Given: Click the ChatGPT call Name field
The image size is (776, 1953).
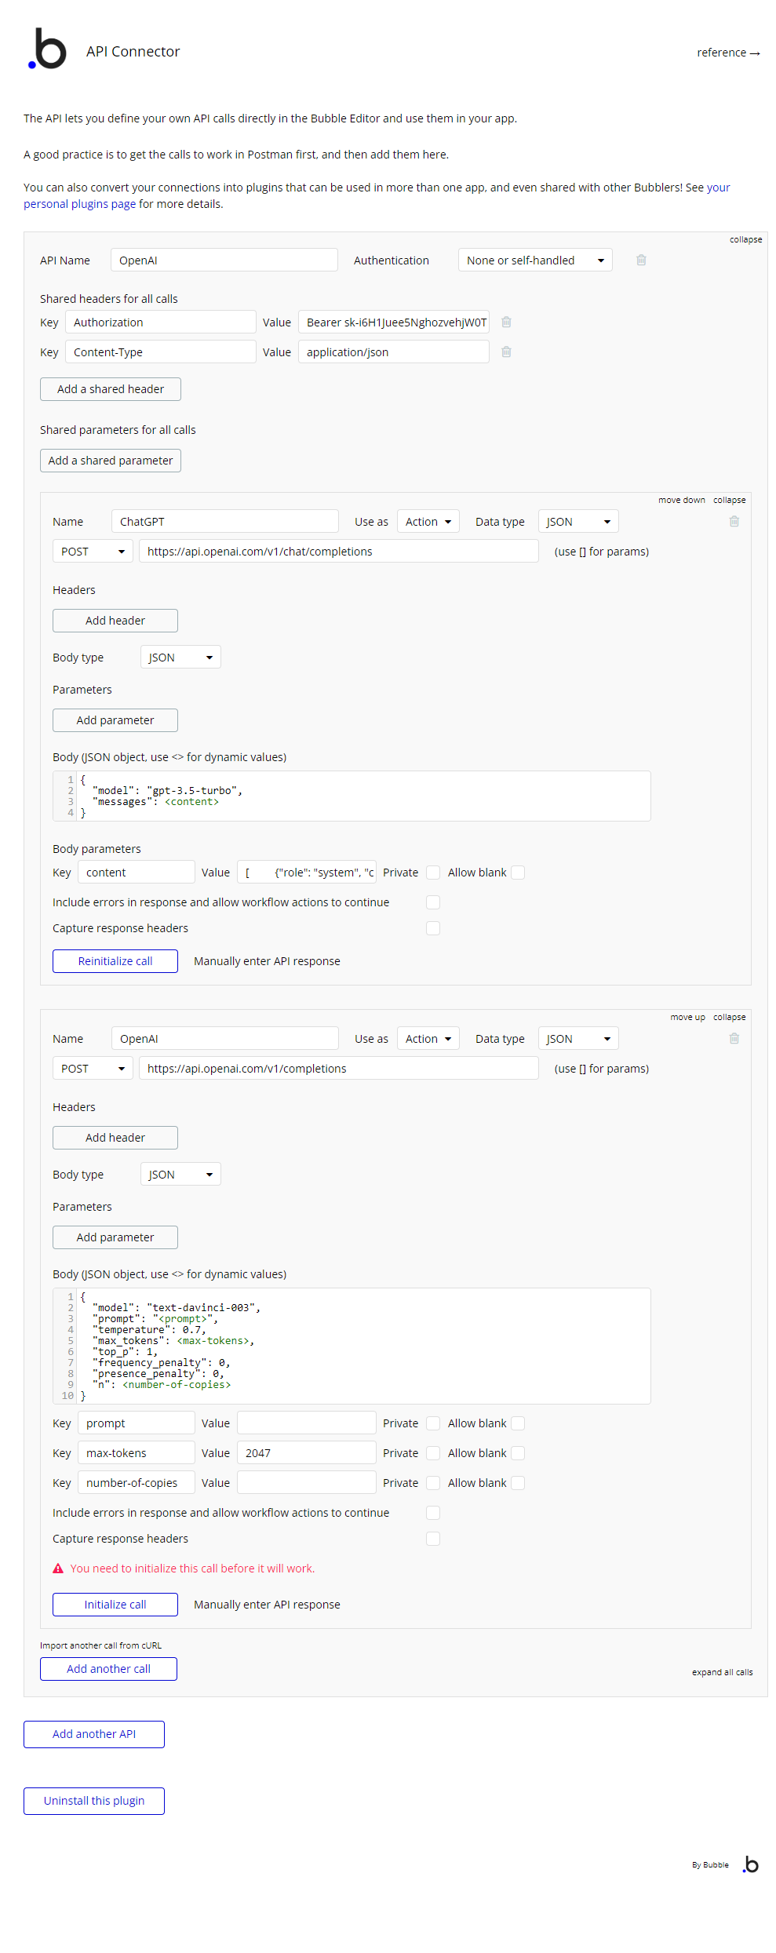Looking at the screenshot, I should point(225,522).
